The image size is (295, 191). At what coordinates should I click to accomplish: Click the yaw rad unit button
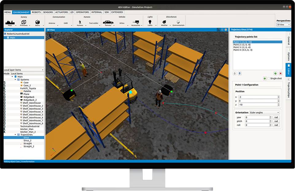276,117
